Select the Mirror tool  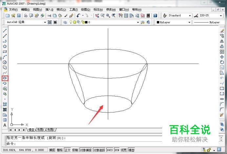(x=222, y=41)
